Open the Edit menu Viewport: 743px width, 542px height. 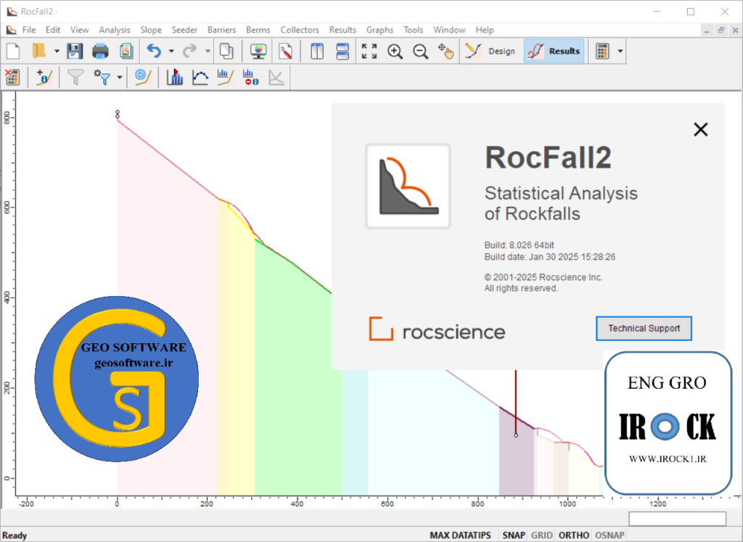[x=52, y=30]
